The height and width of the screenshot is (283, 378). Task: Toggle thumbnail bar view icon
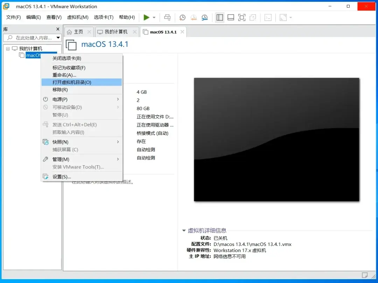[231, 17]
